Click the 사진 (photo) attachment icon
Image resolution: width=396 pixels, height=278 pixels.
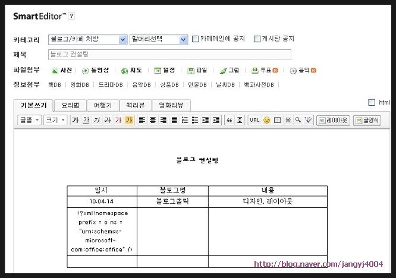[x=62, y=70]
